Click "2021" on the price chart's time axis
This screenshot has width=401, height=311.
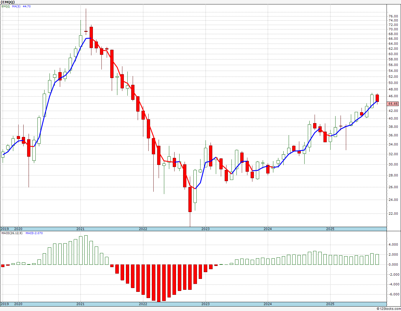pyautogui.click(x=80, y=229)
